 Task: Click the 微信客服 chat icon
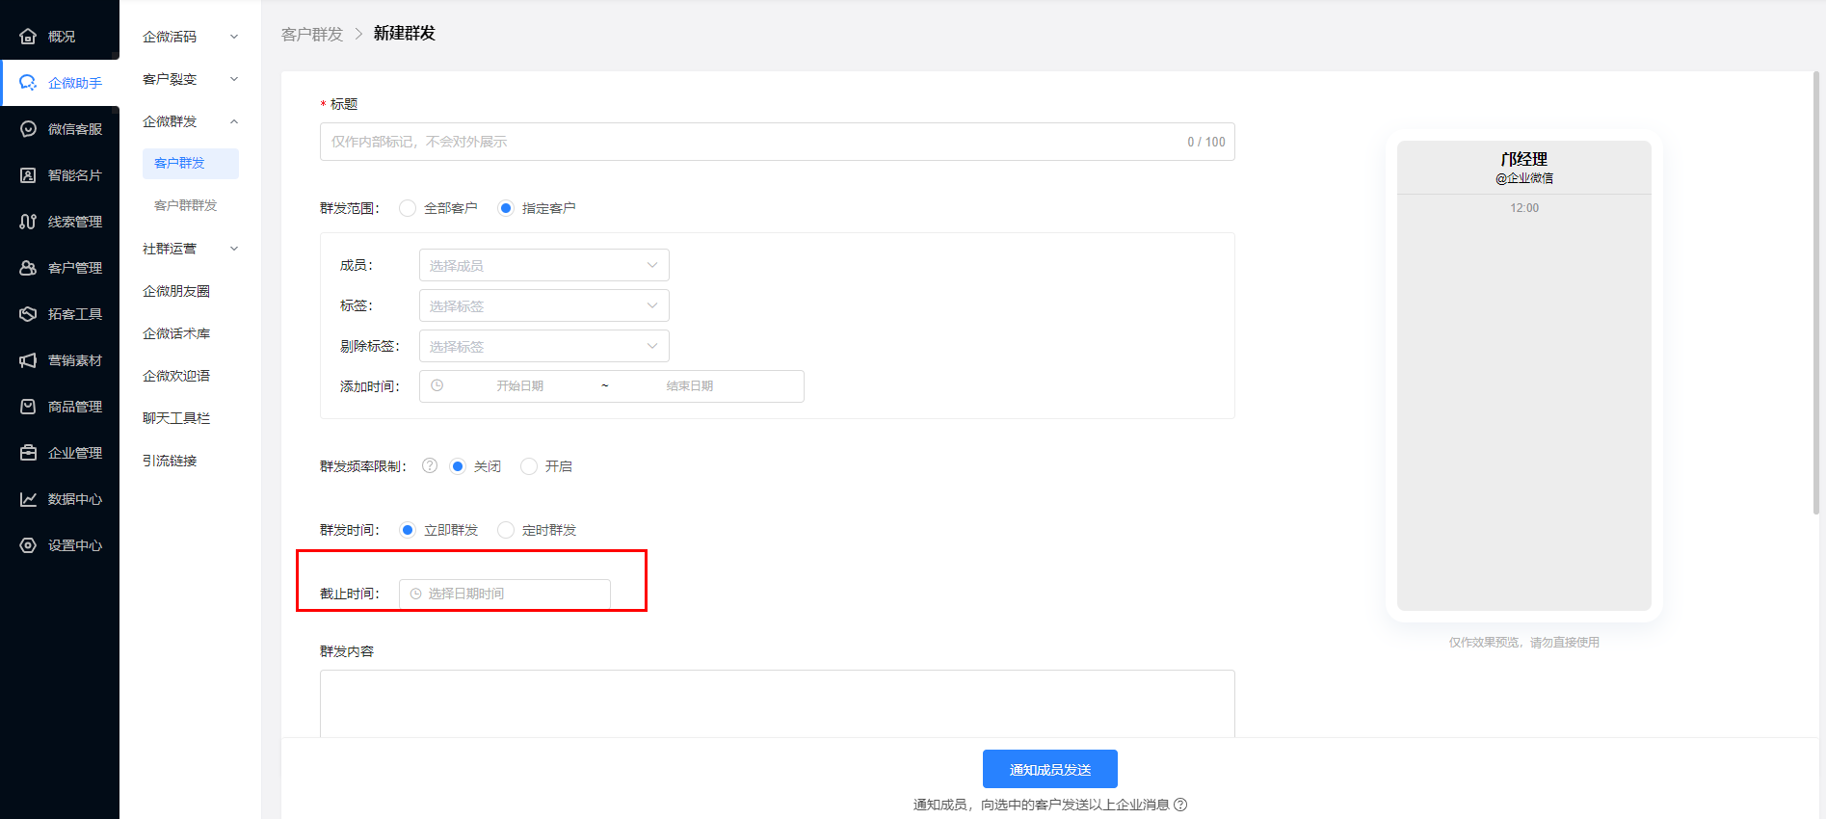[x=28, y=129]
